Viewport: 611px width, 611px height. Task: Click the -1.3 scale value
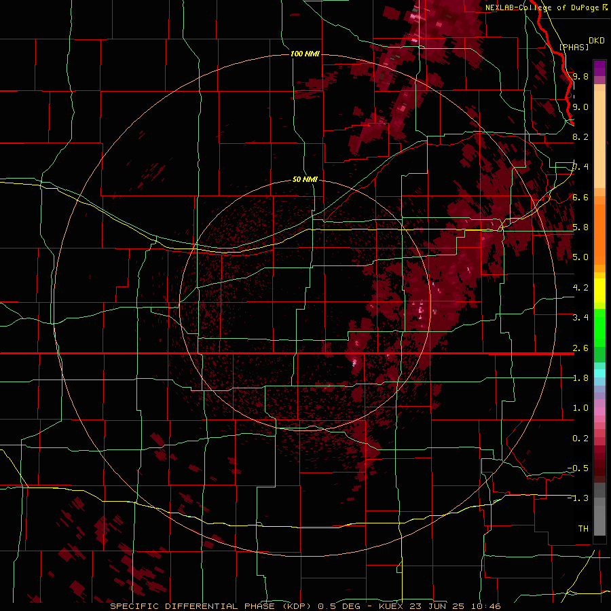tap(578, 498)
